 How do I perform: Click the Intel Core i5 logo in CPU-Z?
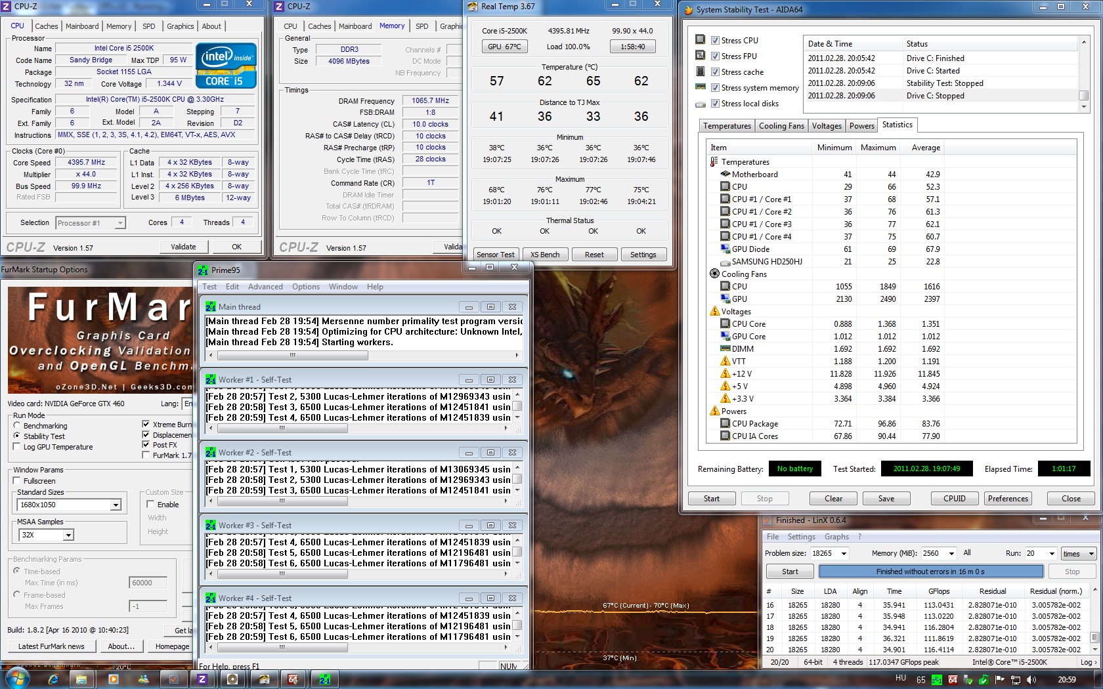pos(227,66)
